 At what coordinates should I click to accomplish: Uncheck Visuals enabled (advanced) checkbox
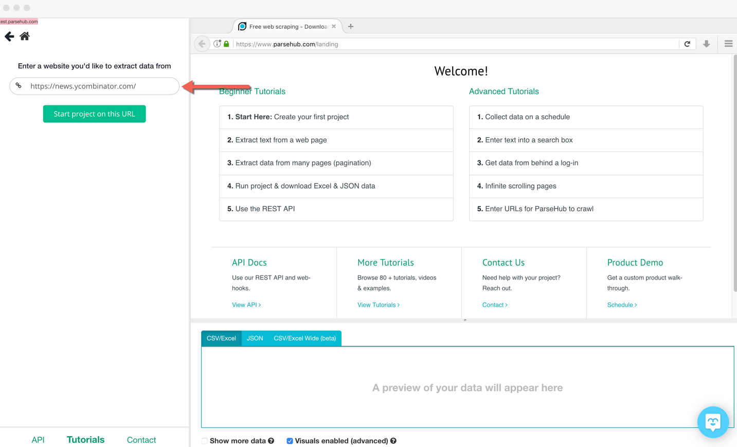(x=290, y=441)
